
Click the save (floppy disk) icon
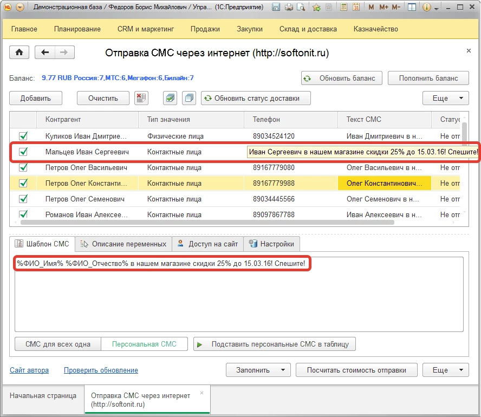[276, 8]
